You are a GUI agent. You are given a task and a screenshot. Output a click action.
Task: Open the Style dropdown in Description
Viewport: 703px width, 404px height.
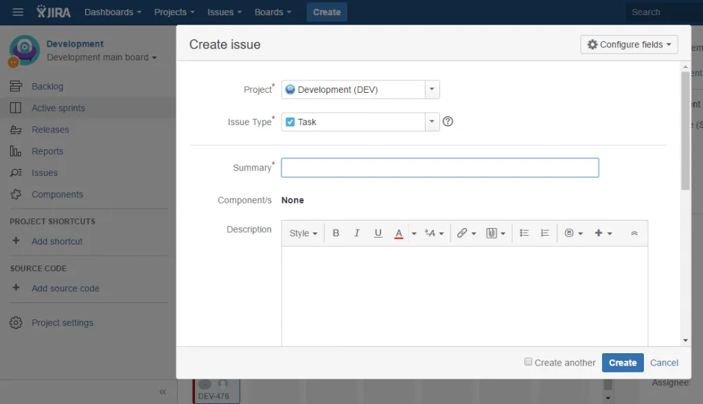303,233
